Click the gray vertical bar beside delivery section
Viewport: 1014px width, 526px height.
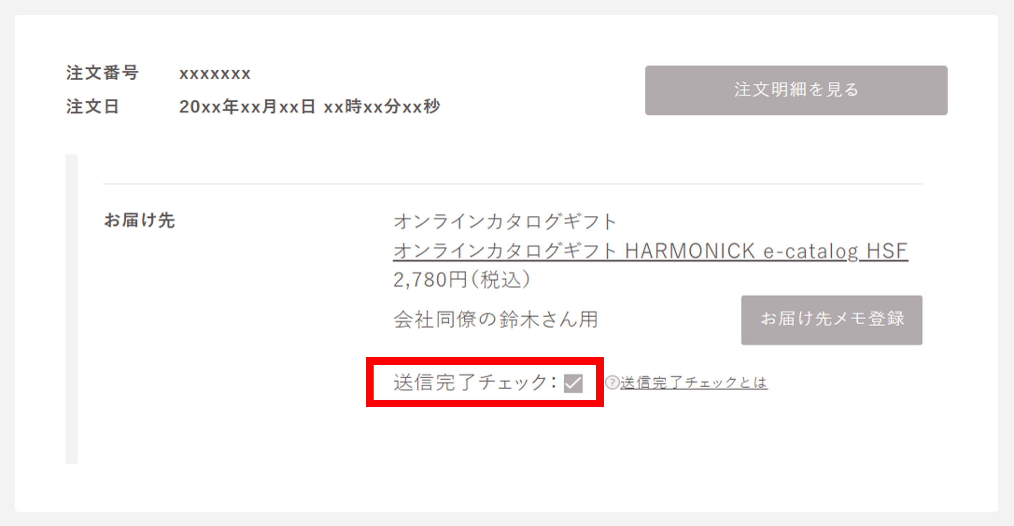point(71,309)
